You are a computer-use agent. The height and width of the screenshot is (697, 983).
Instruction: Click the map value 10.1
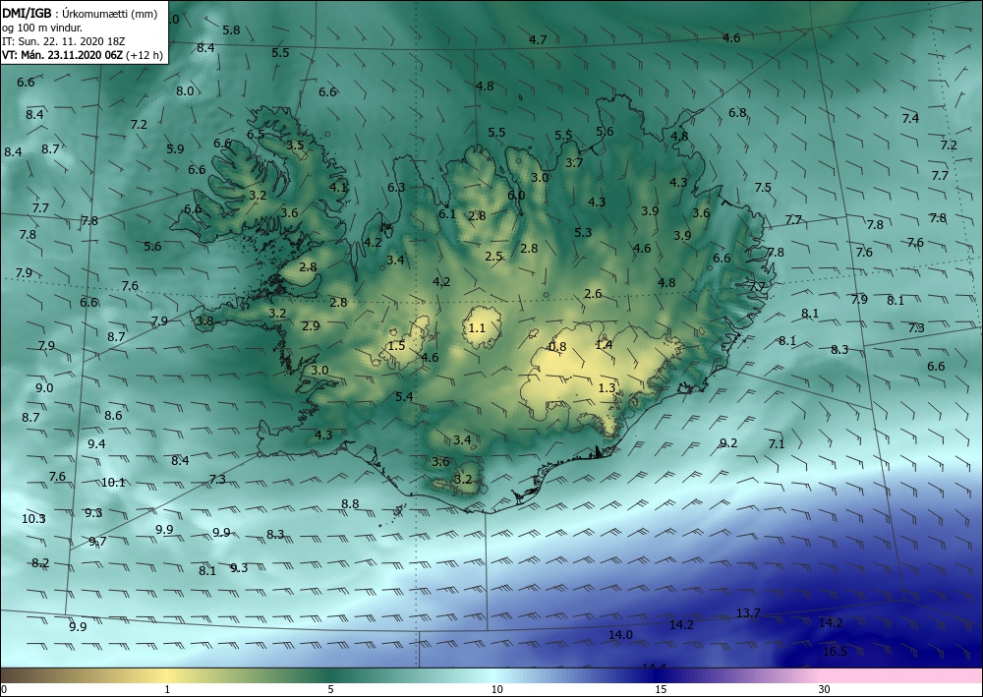pyautogui.click(x=113, y=482)
